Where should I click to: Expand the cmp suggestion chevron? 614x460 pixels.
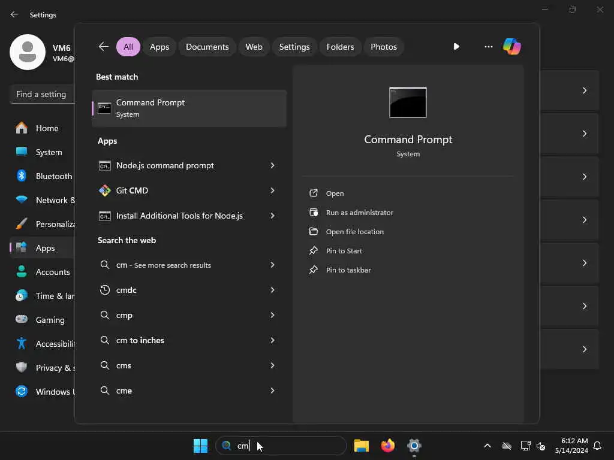[273, 315]
